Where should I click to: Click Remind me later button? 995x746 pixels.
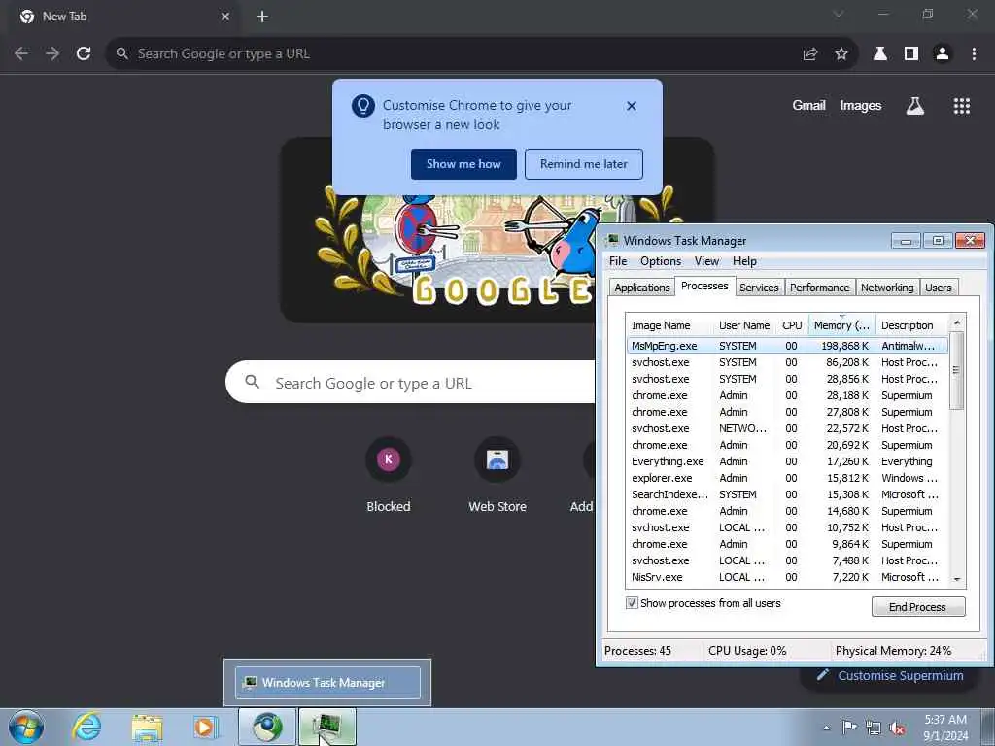(584, 164)
